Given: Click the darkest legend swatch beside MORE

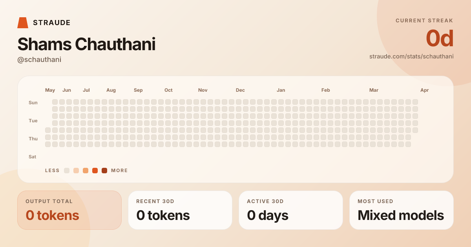Looking at the screenshot, I should pos(104,171).
